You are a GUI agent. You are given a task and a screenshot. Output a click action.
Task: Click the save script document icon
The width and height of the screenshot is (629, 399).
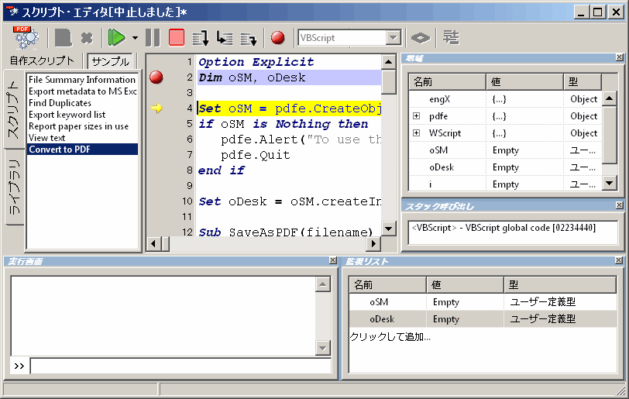tap(63, 38)
